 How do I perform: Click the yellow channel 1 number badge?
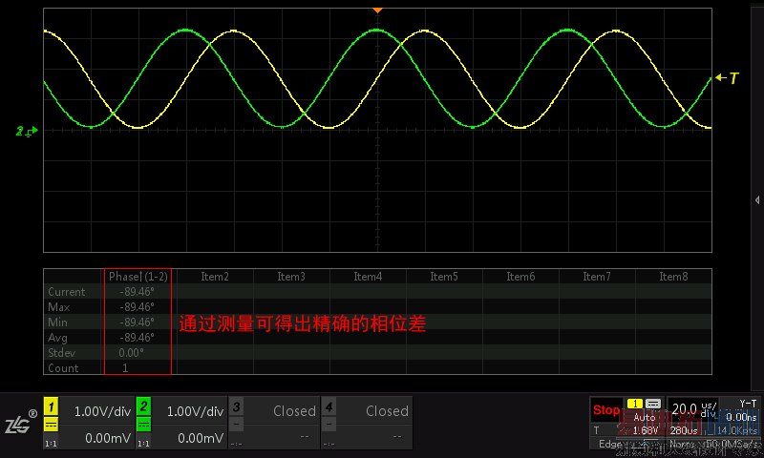coord(52,406)
